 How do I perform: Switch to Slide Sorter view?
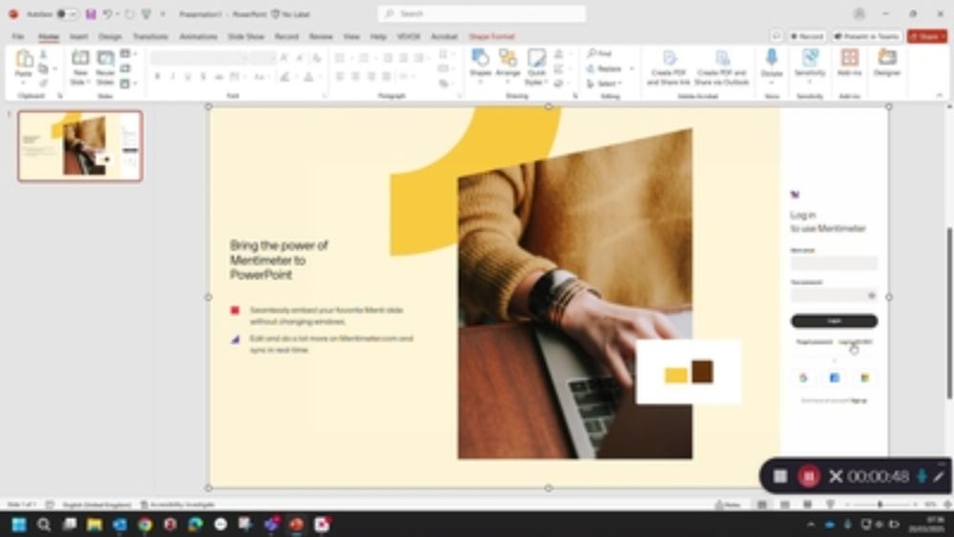click(x=785, y=505)
